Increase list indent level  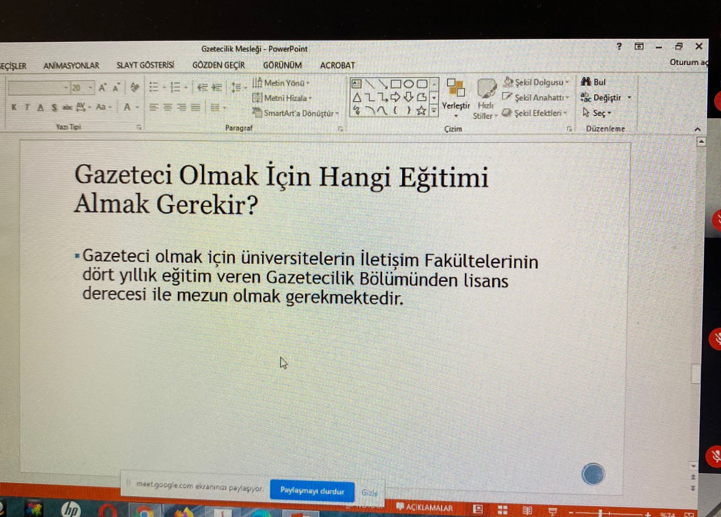pyautogui.click(x=217, y=87)
